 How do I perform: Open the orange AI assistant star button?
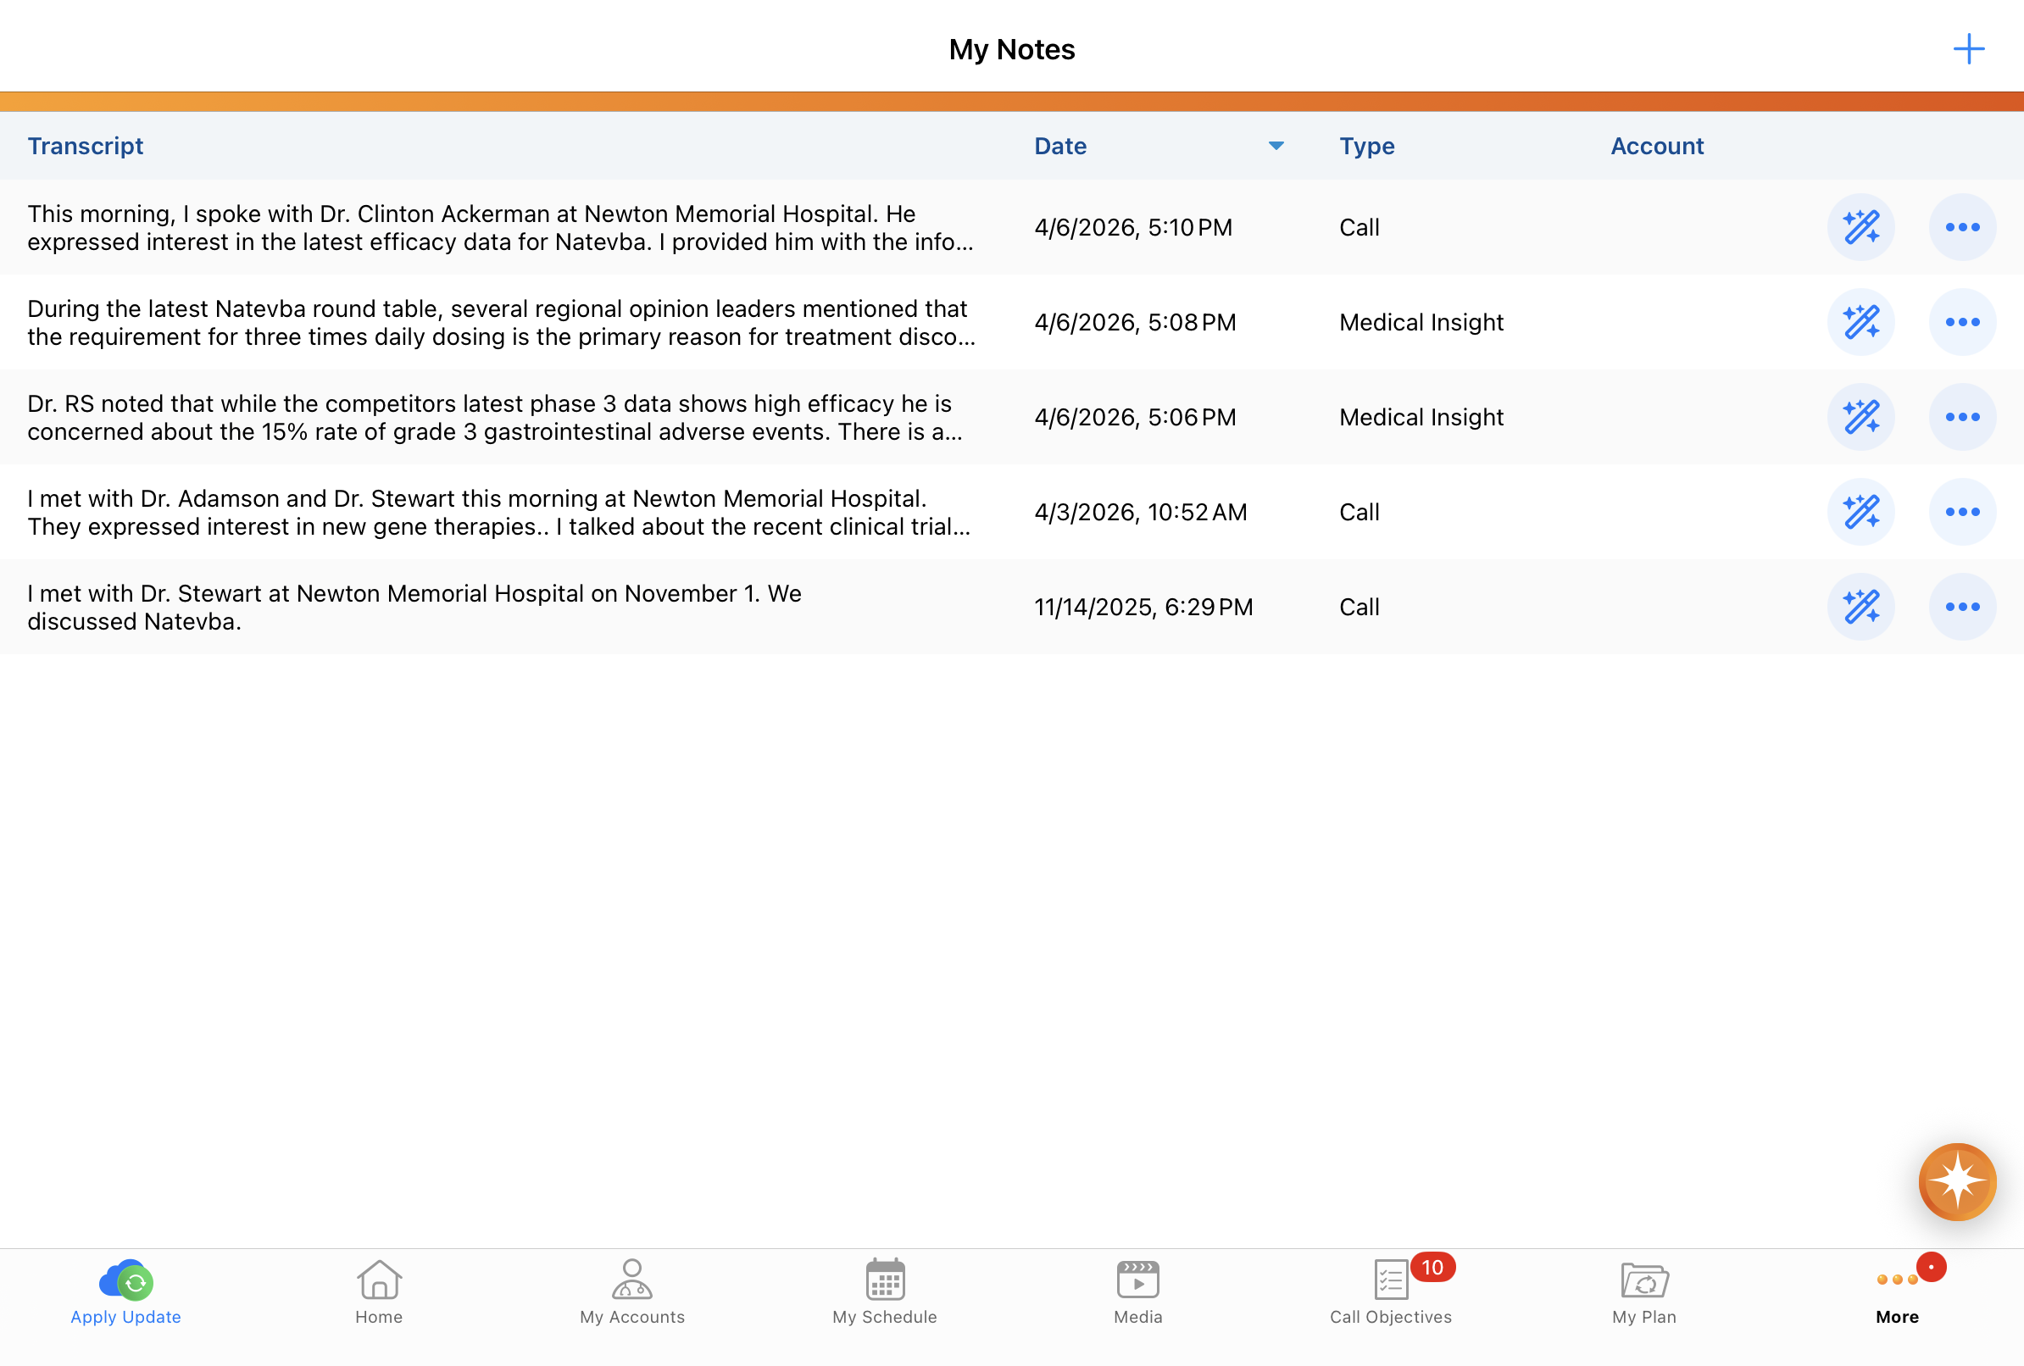pyautogui.click(x=1956, y=1181)
